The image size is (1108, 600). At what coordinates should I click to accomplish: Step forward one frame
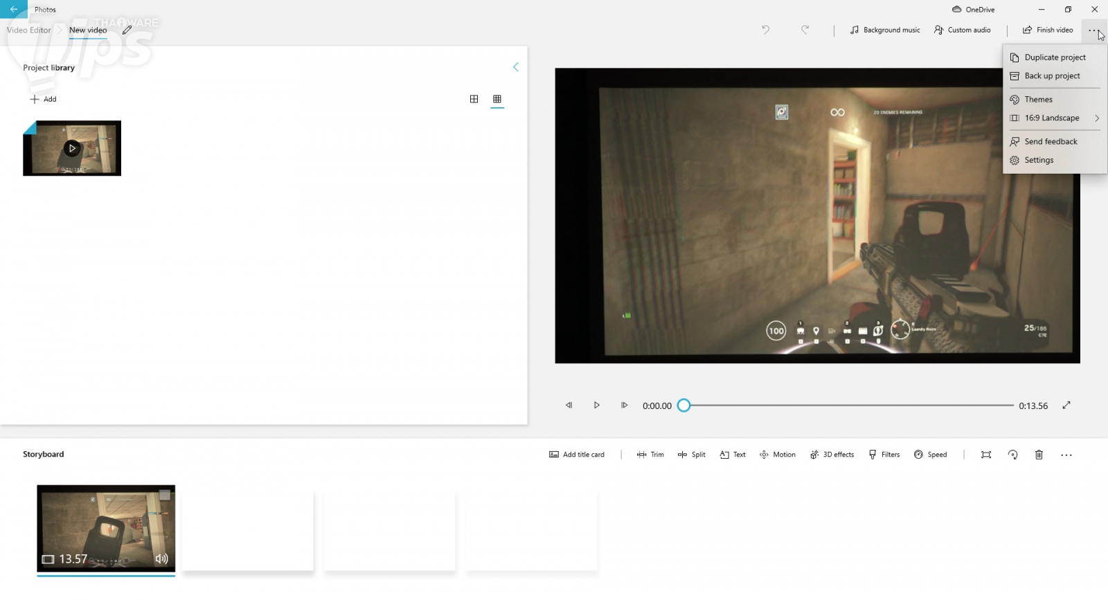click(x=624, y=406)
